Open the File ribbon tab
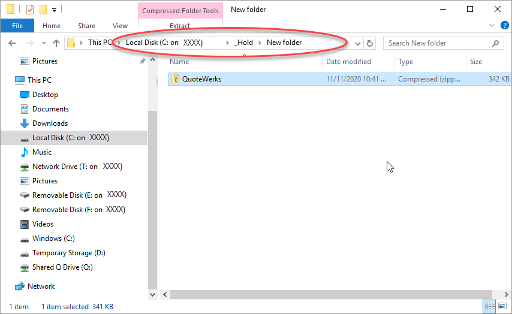The width and height of the screenshot is (512, 314). (x=17, y=26)
